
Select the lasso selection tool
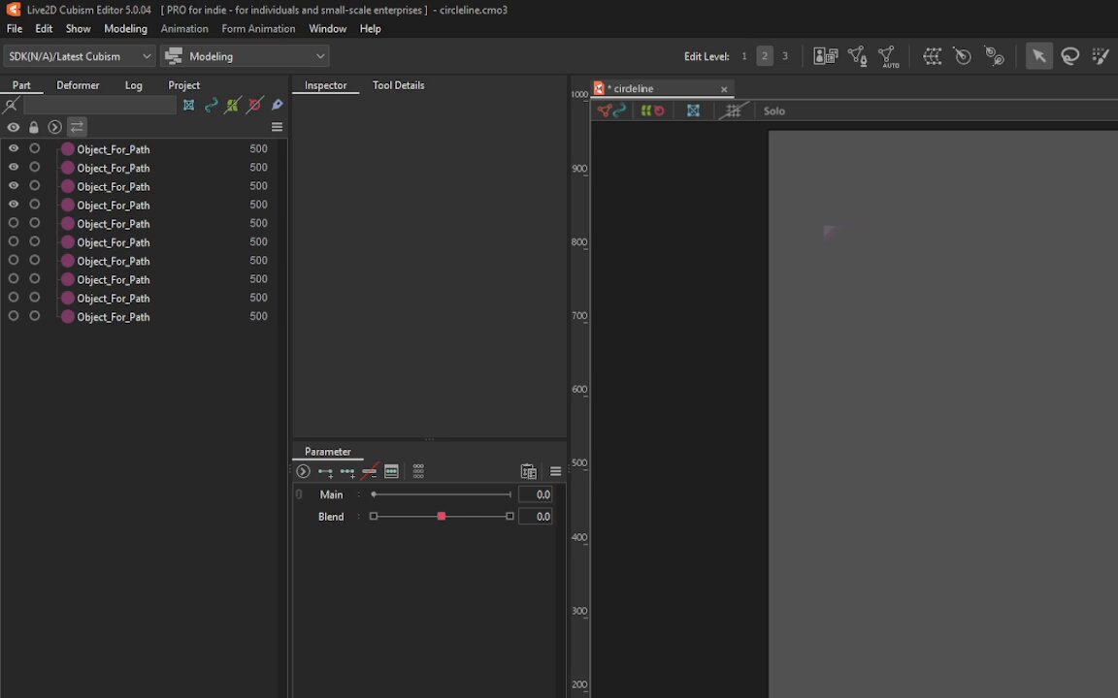coord(1069,56)
